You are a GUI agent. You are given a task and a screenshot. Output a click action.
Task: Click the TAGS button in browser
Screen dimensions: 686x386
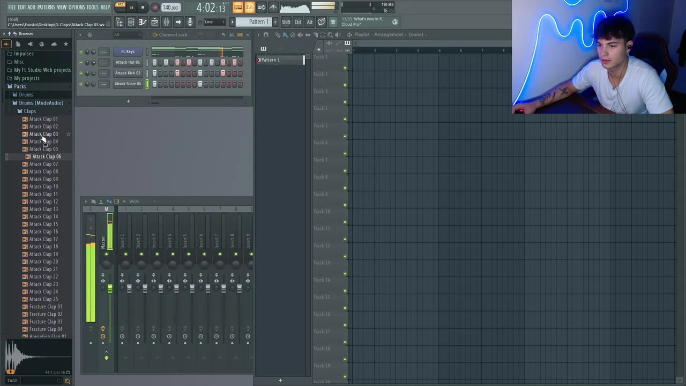point(12,381)
